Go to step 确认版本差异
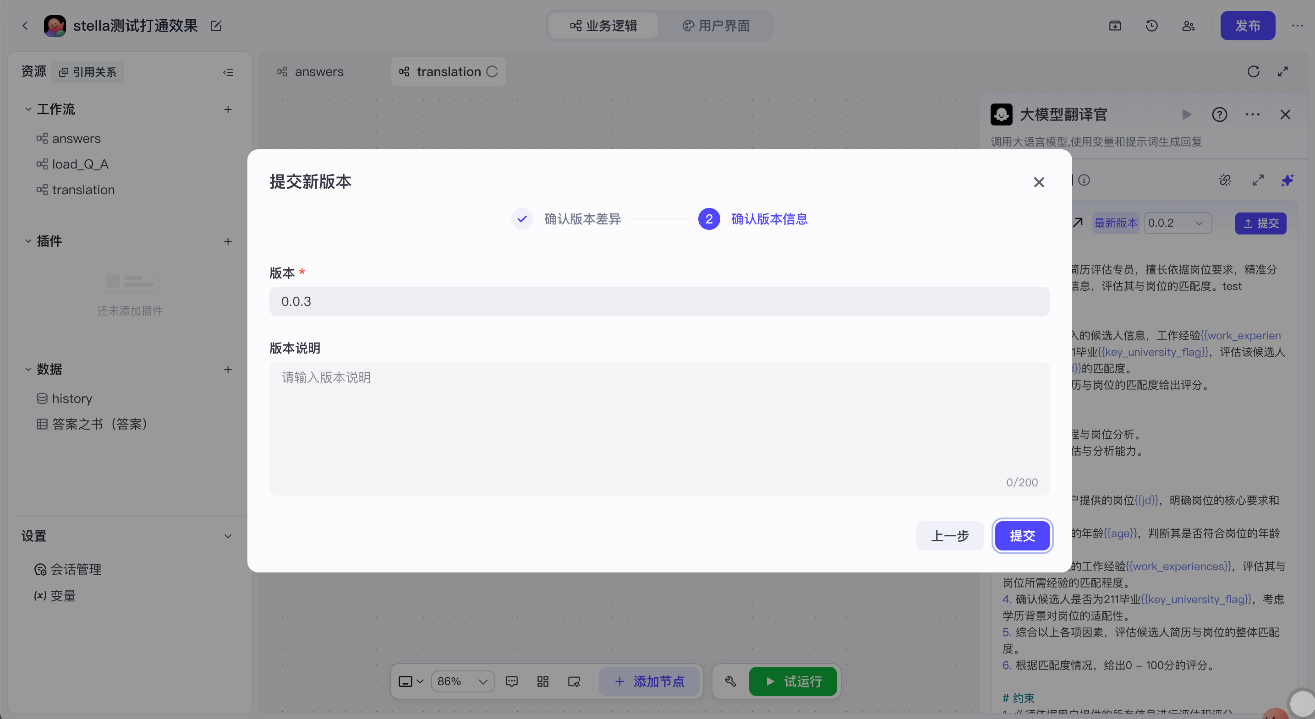The width and height of the screenshot is (1315, 719). 566,219
